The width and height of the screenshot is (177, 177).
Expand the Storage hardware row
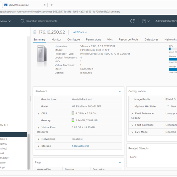click(38, 146)
